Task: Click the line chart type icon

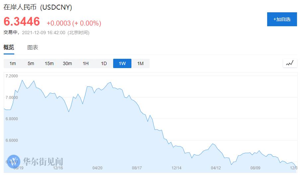Action: (x=290, y=63)
